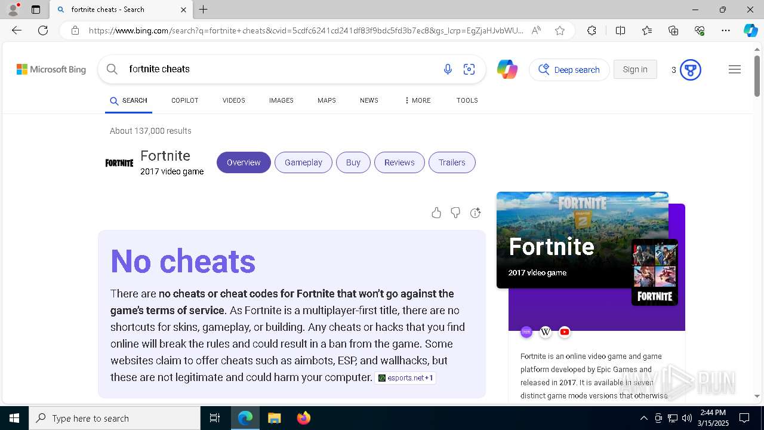Expand the MORE dropdown
This screenshot has width=764, height=430.
coord(417,100)
